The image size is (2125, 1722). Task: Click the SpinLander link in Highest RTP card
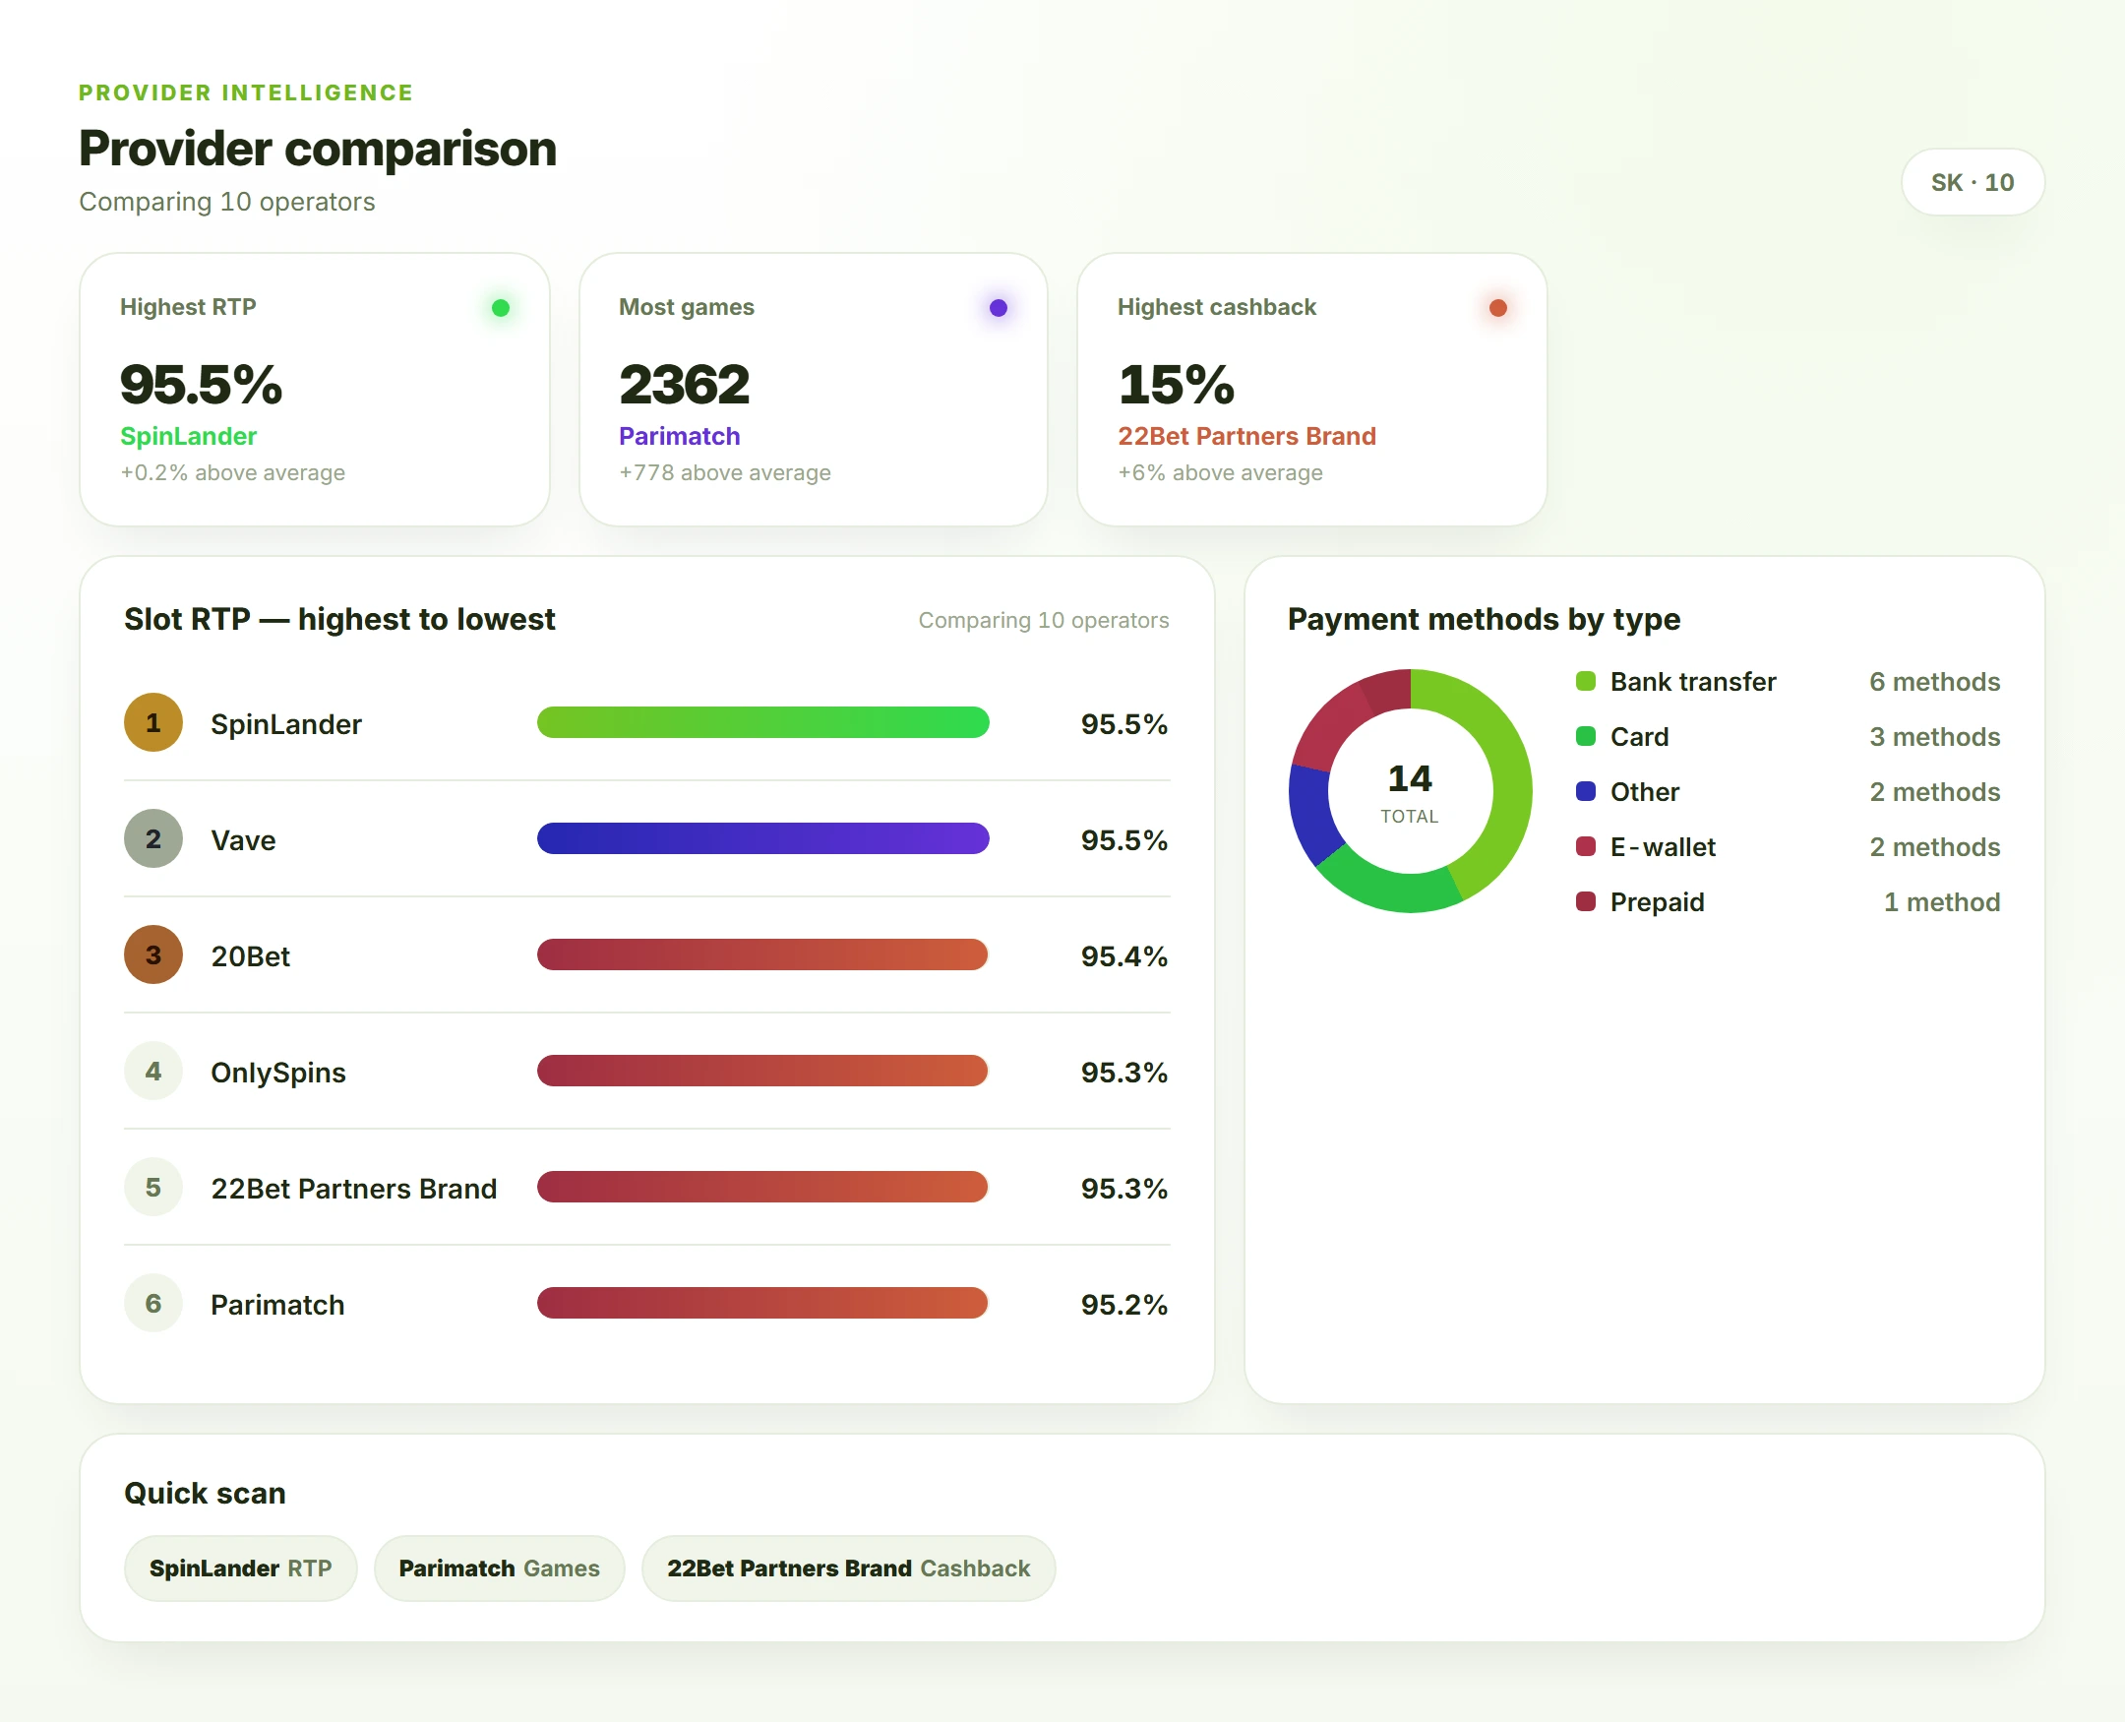tap(189, 437)
